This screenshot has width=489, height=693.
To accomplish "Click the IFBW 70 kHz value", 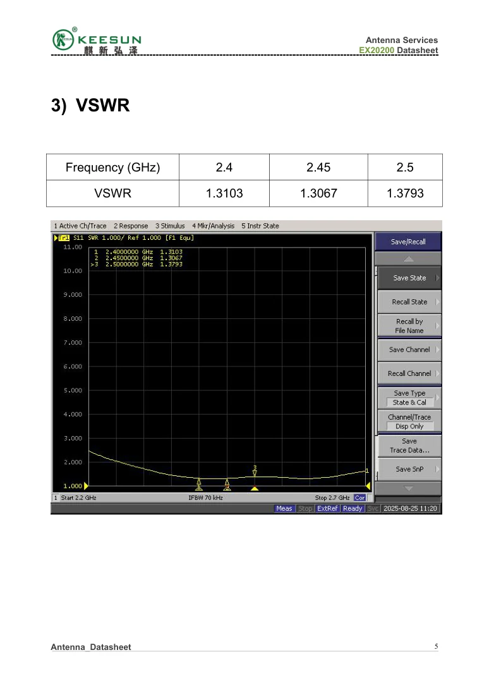I will pos(206,497).
